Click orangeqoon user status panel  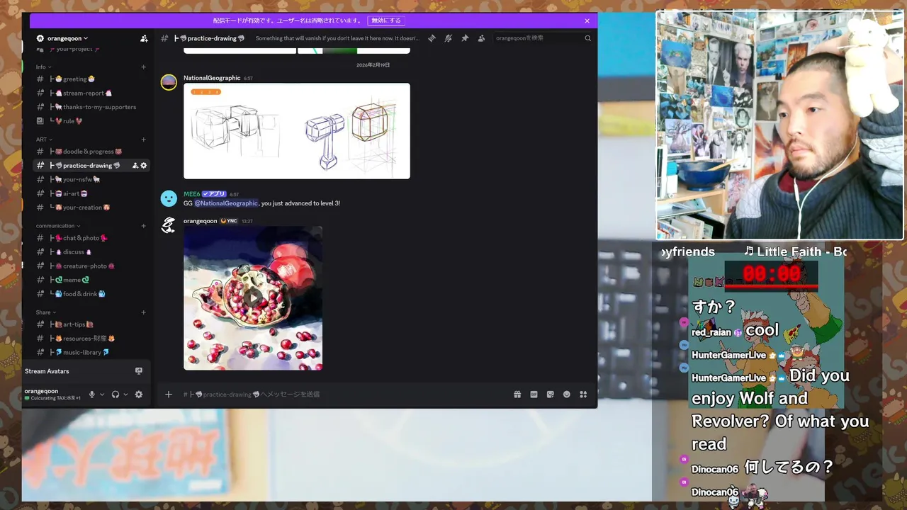point(53,395)
